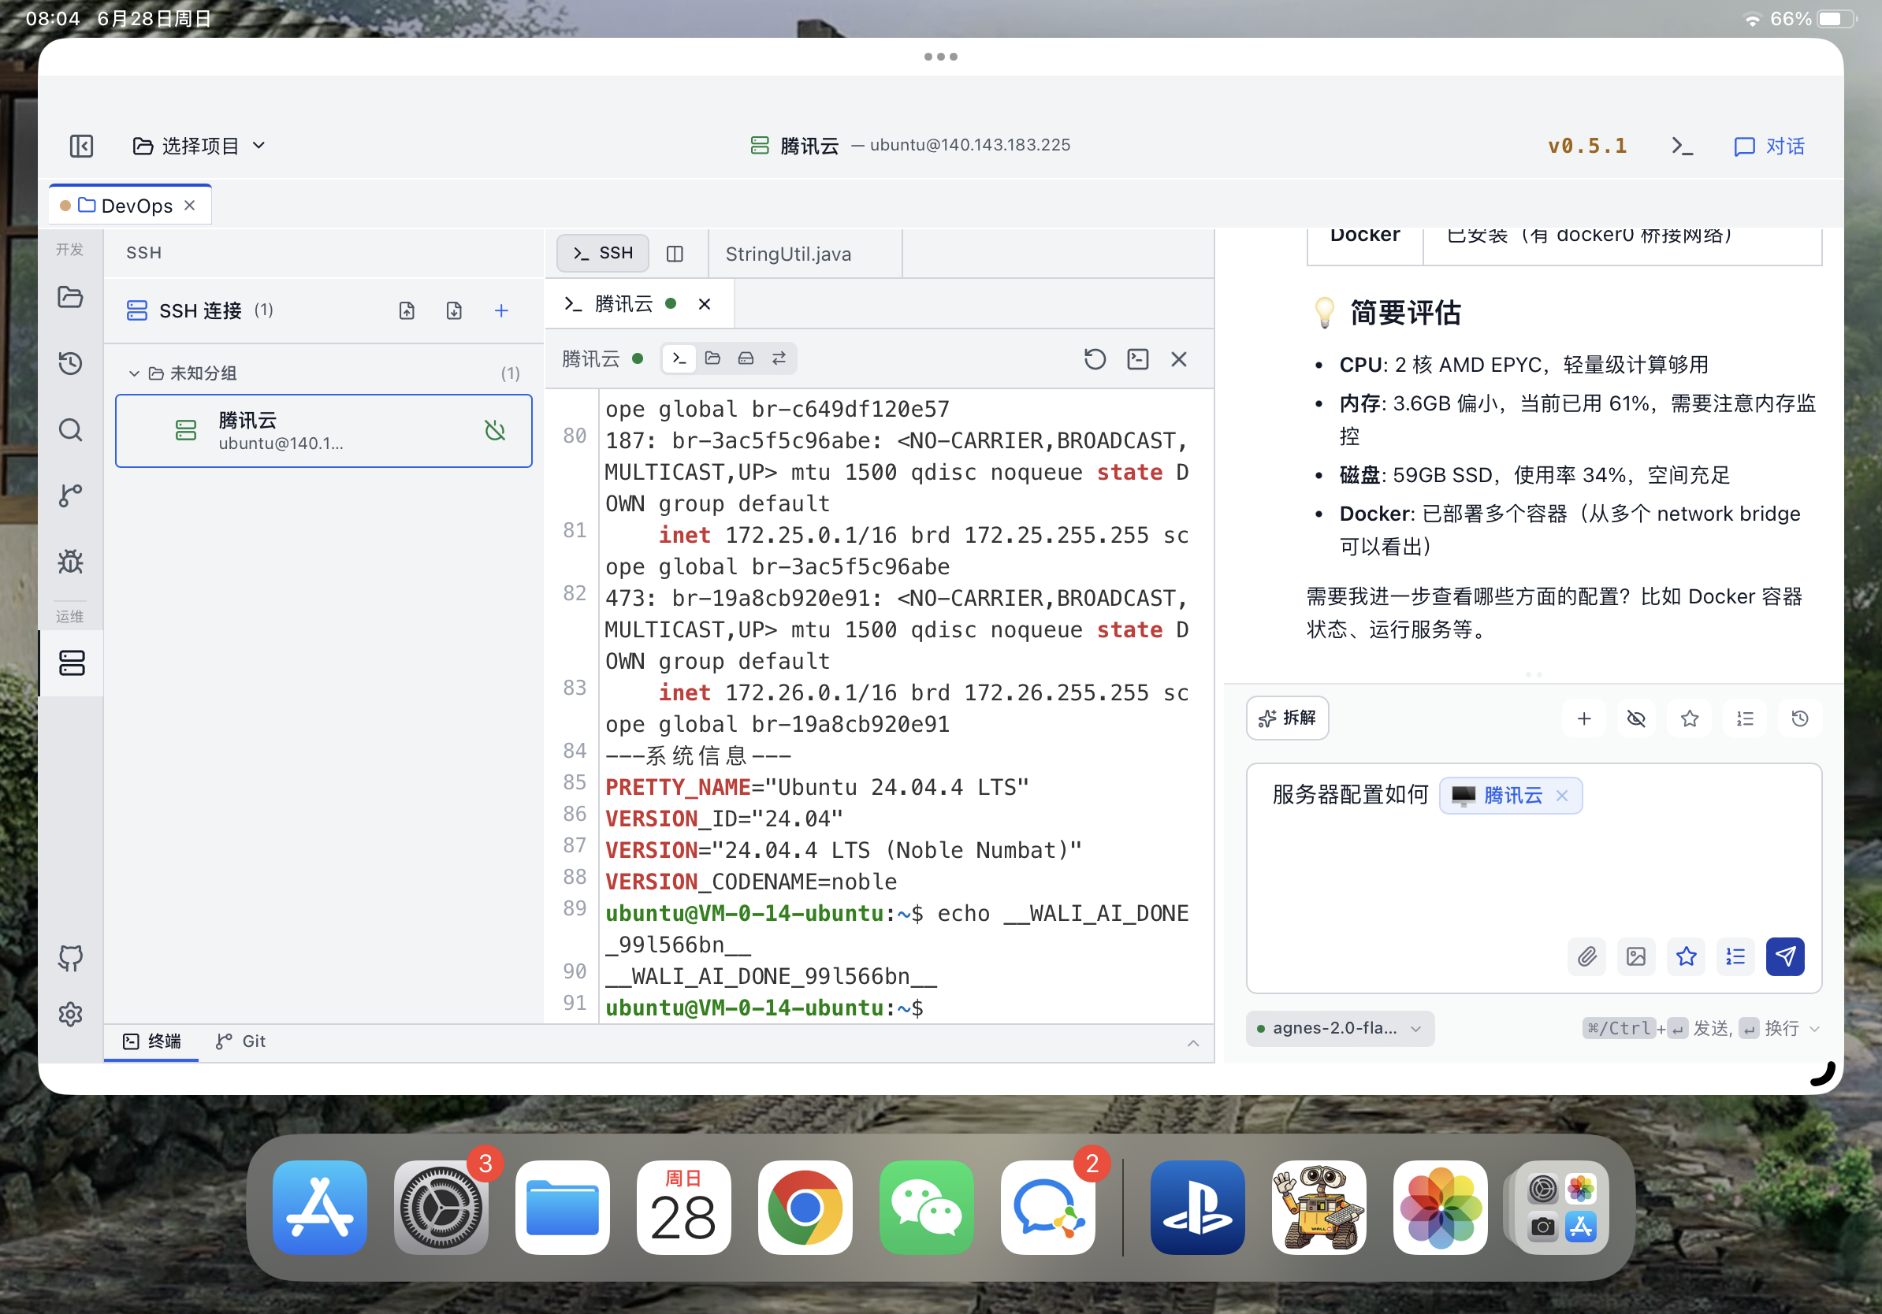Image resolution: width=1882 pixels, height=1314 pixels.
Task: Collapse the 未知分组 group
Action: tap(134, 373)
